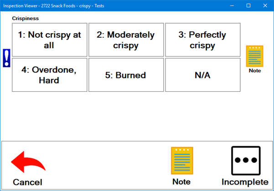
Task: Click the blue exclamation mark icon
Action: tap(6, 58)
